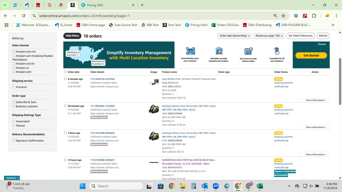Open the Excel taskbar icon
Image resolution: width=342 pixels, height=192 pixels.
click(x=260, y=186)
